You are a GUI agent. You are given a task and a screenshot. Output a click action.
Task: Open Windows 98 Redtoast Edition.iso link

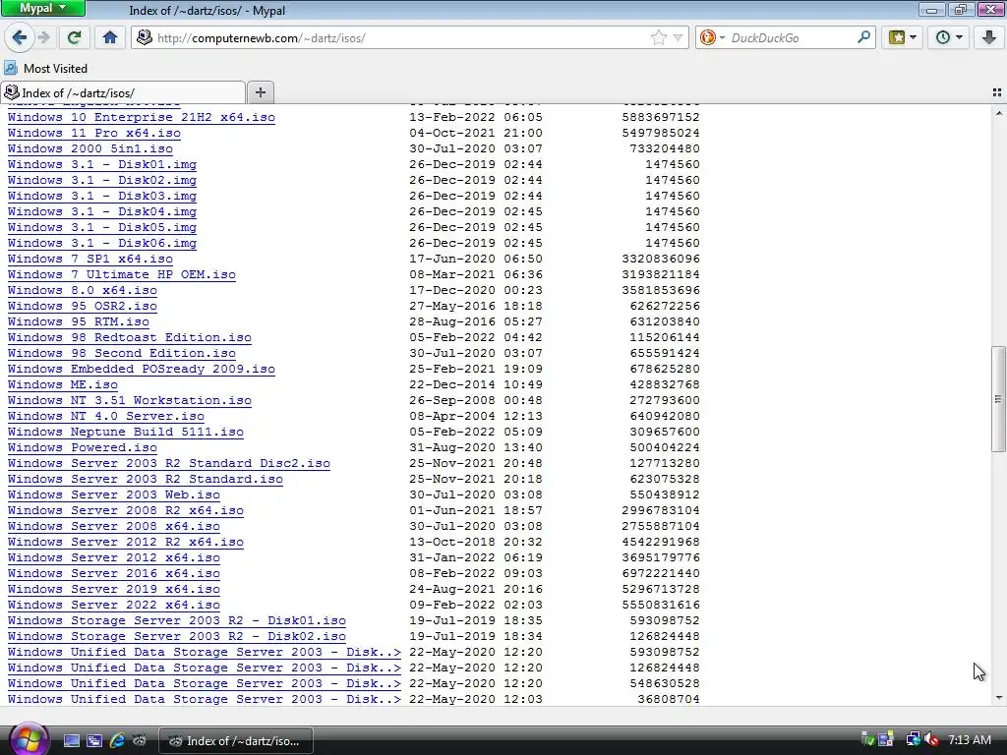(129, 337)
